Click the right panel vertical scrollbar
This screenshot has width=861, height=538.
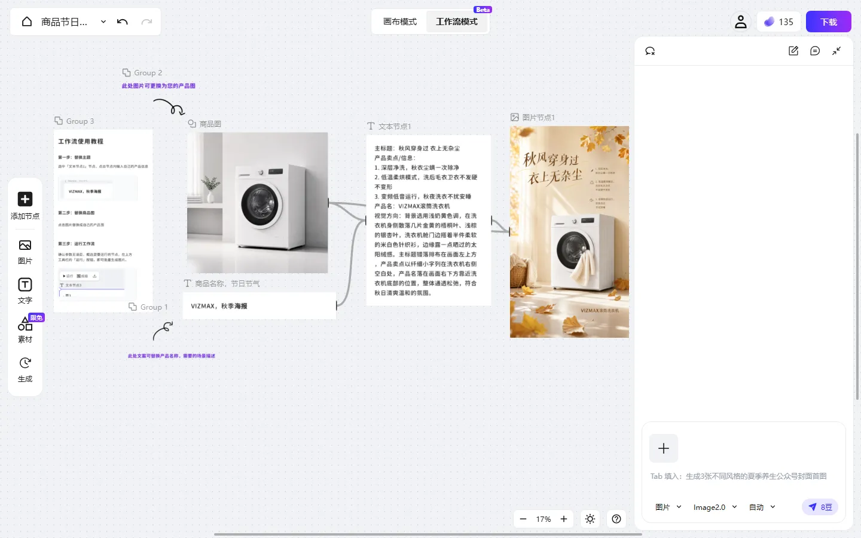857,266
